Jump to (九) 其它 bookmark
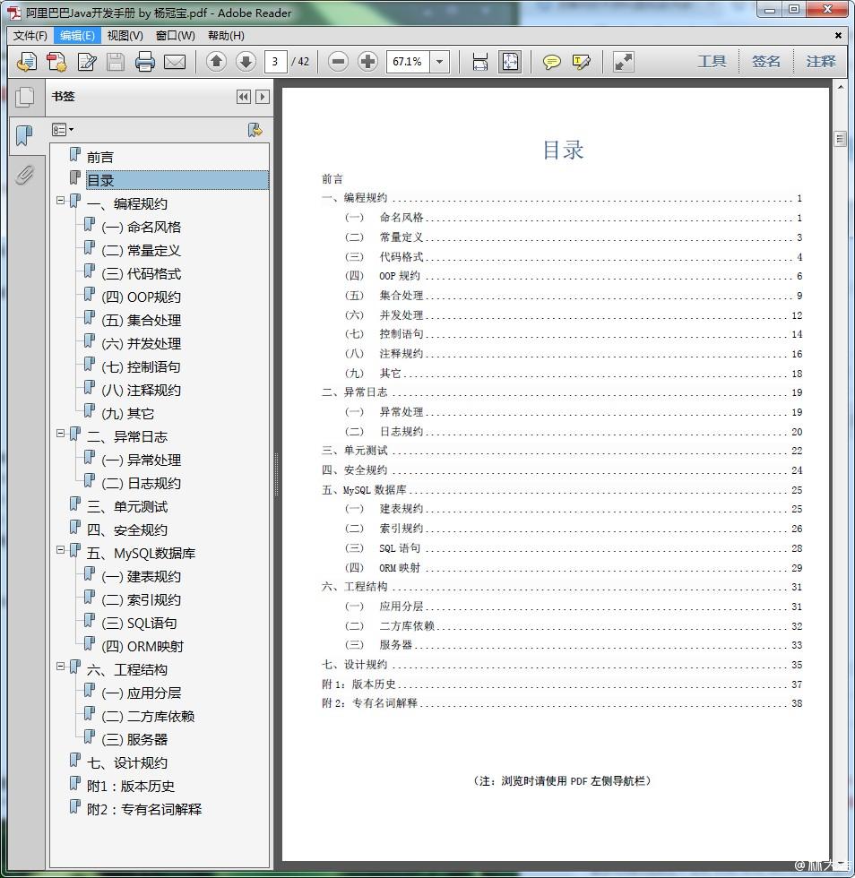This screenshot has width=855, height=878. (x=128, y=413)
